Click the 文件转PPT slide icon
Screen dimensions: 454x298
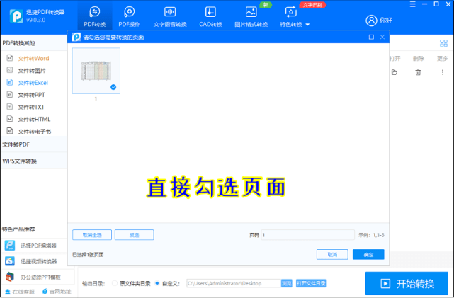(x=10, y=94)
